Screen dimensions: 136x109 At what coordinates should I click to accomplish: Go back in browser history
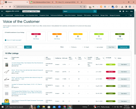(x=2, y=7)
